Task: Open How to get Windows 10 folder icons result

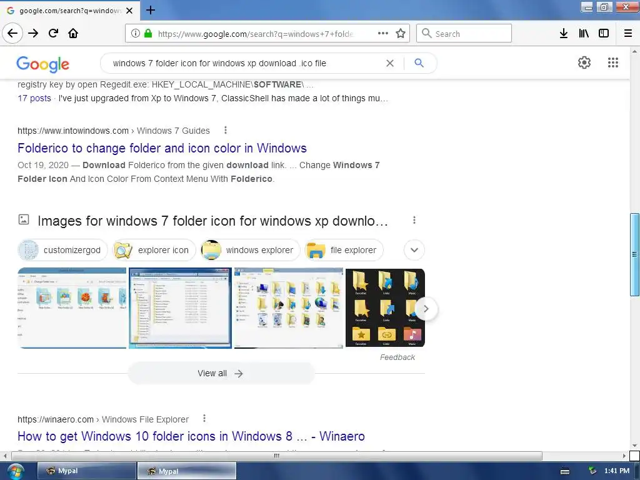Action: coord(191,436)
